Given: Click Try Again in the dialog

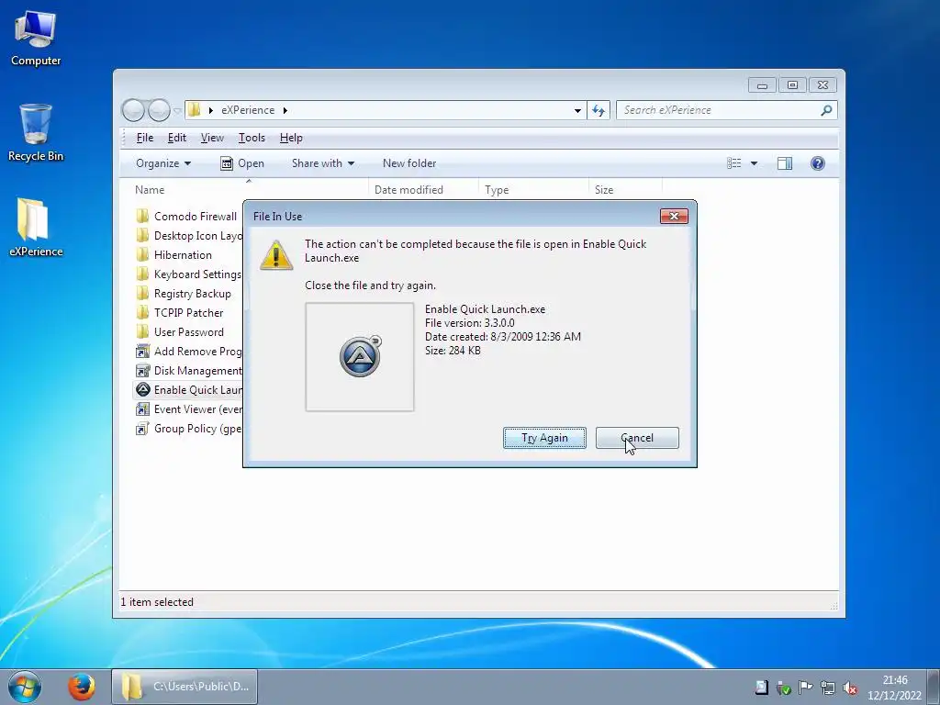Looking at the screenshot, I should (544, 438).
